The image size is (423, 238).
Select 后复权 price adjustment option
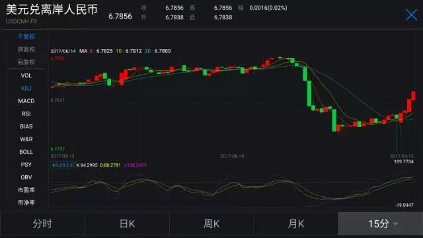[x=26, y=62]
